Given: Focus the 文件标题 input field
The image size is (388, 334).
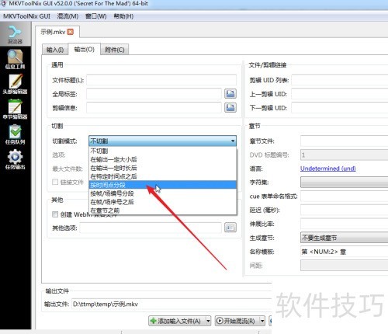Looking at the screenshot, I should [x=161, y=80].
